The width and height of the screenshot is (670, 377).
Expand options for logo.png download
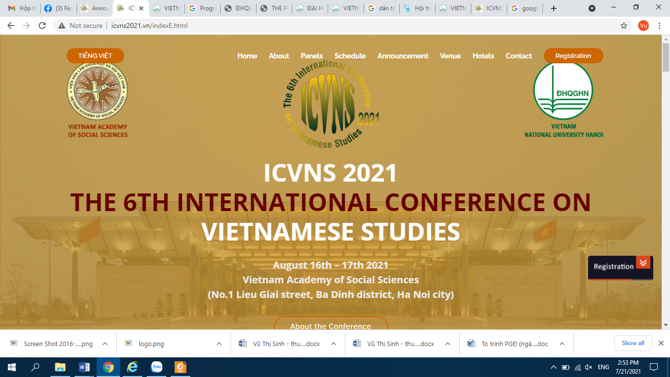(x=219, y=344)
